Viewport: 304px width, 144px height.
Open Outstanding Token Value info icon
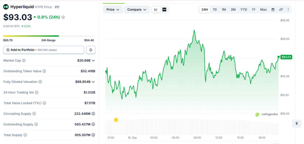pyautogui.click(x=44, y=71)
